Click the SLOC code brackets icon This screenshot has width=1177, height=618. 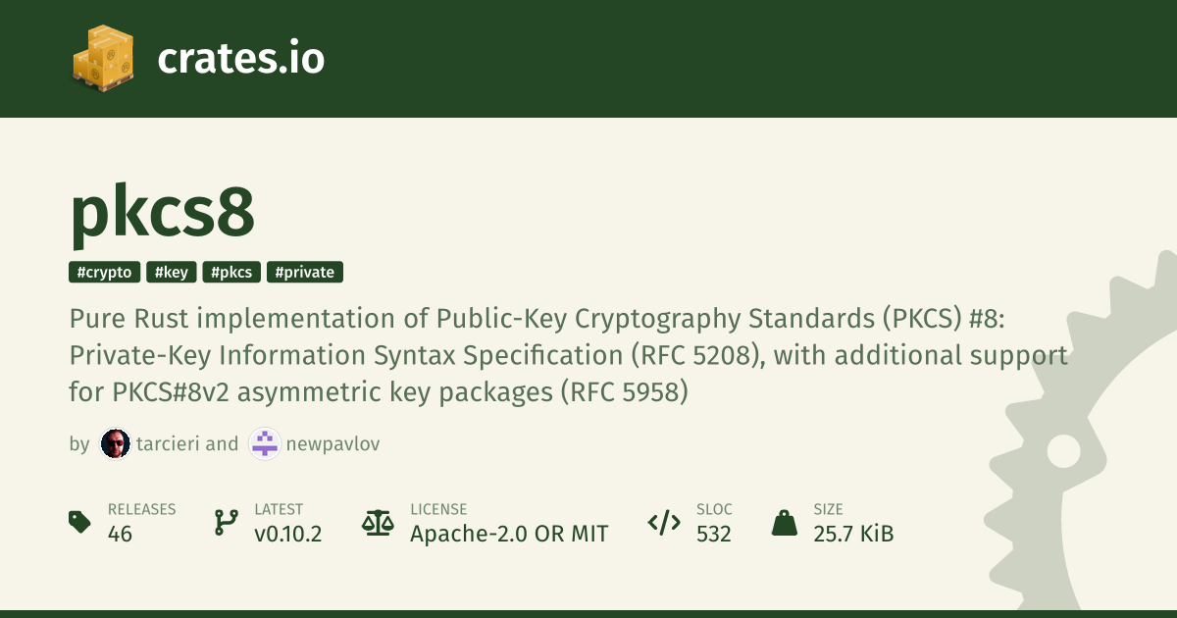[664, 522]
